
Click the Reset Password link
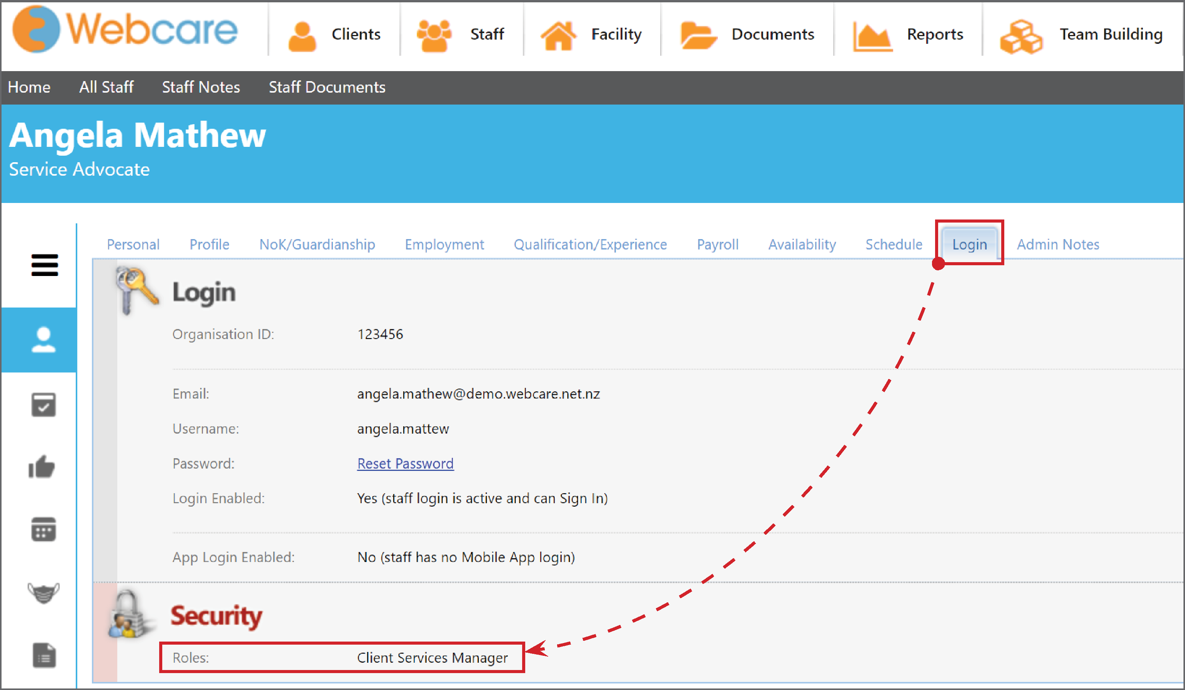(x=405, y=464)
